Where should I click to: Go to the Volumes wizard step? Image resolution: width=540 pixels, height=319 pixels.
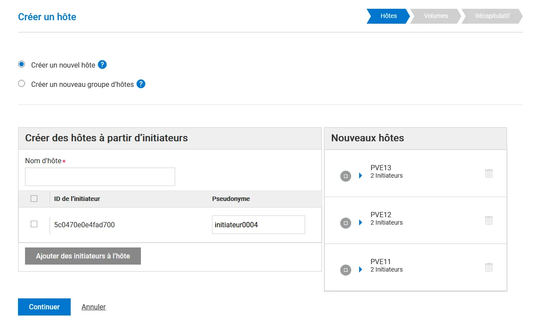436,16
